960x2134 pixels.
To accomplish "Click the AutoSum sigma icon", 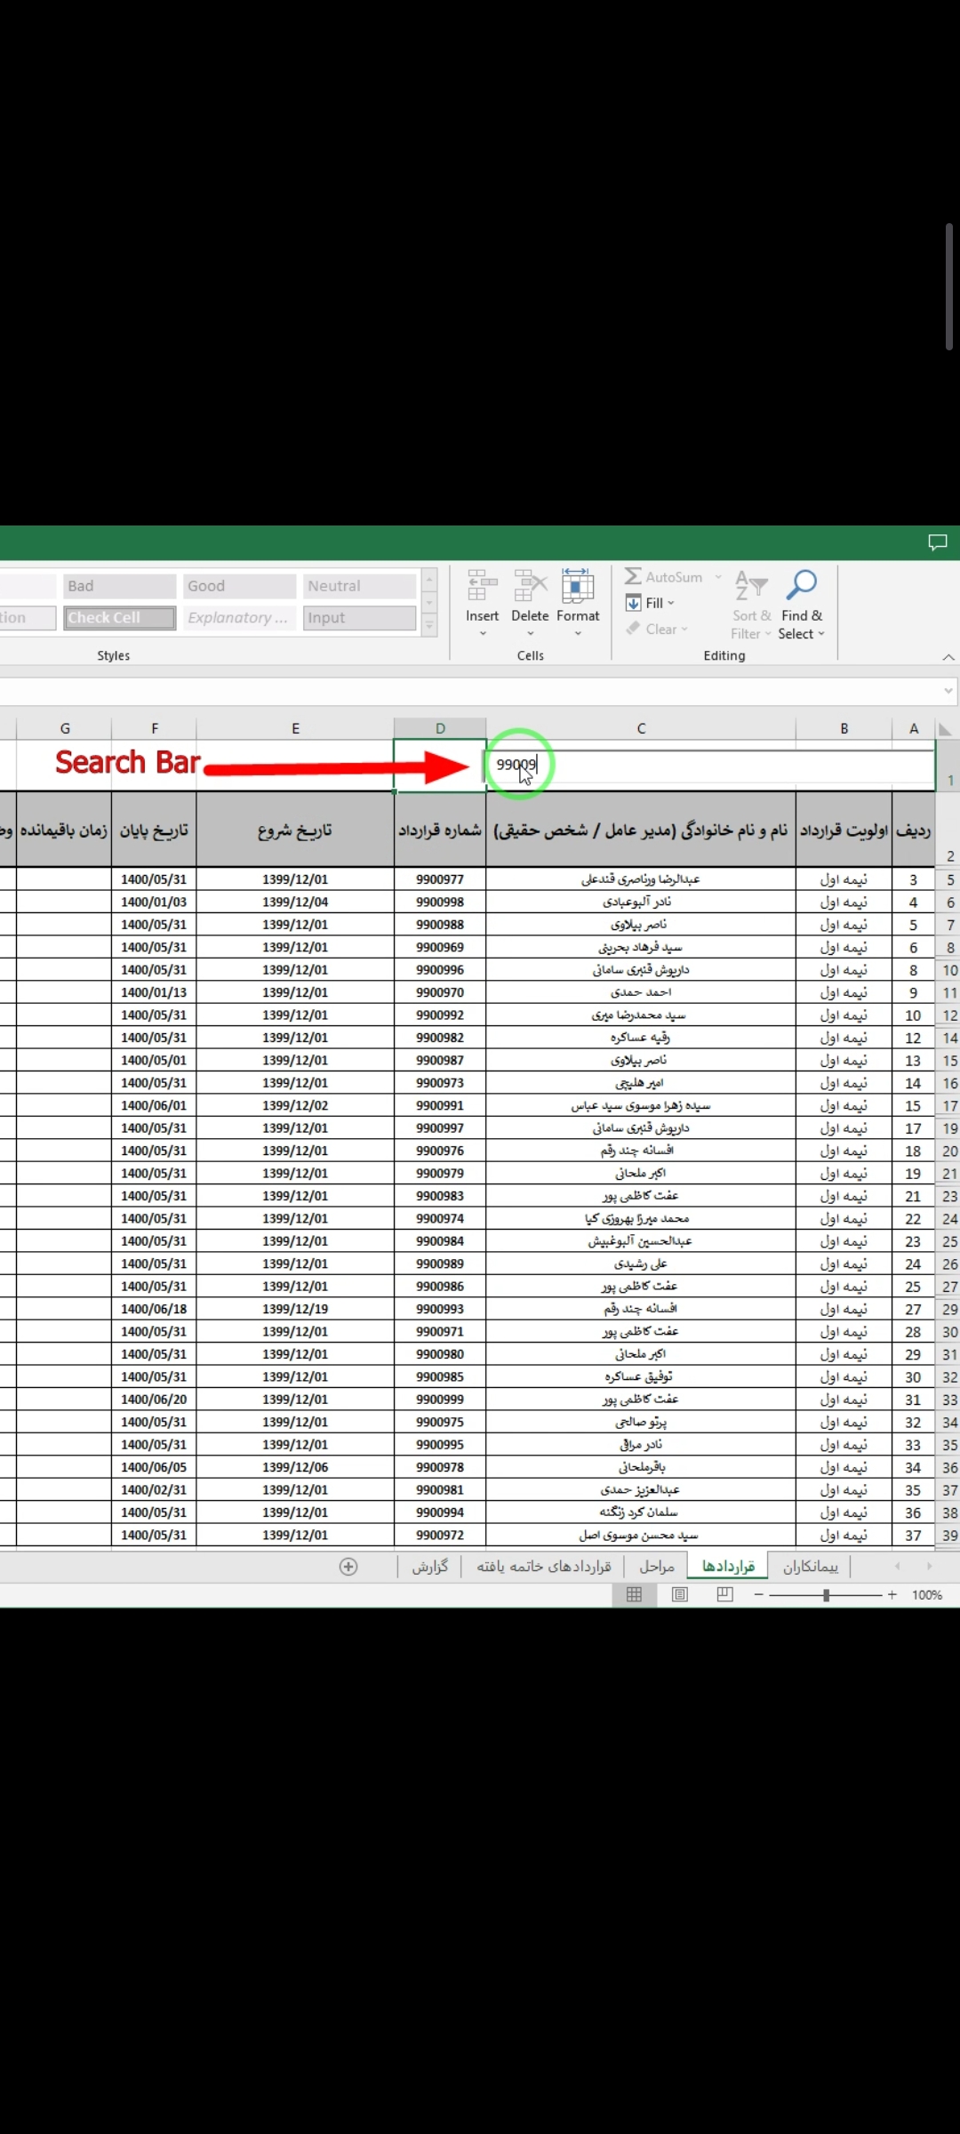I will 633,577.
